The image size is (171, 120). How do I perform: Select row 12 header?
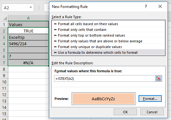pyautogui.click(x=4, y=95)
